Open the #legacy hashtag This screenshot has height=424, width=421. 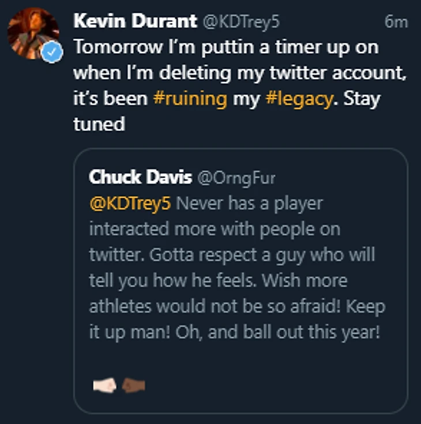point(299,99)
